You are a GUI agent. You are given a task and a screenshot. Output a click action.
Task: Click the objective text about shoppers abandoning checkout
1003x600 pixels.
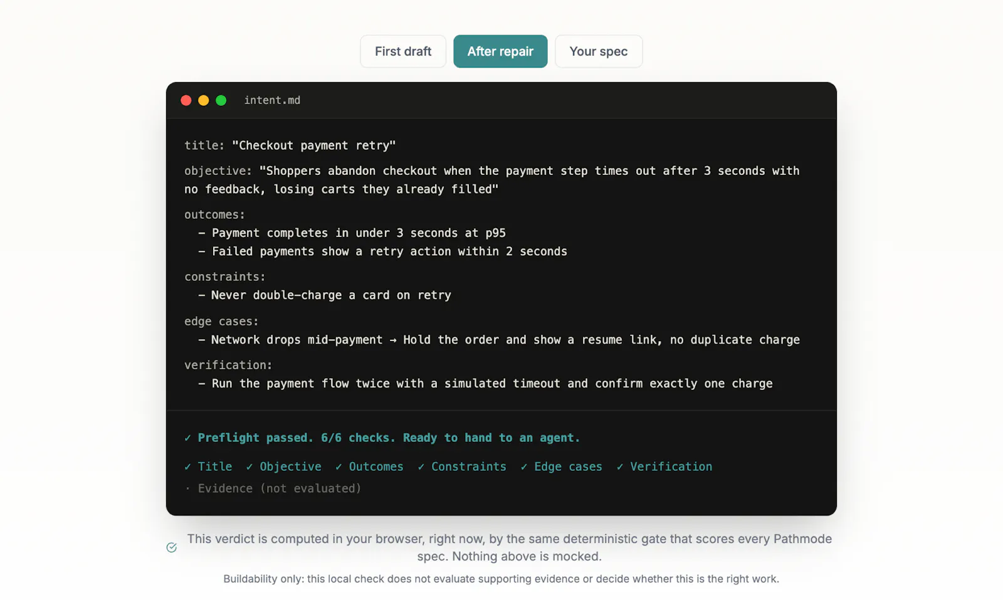(492, 180)
